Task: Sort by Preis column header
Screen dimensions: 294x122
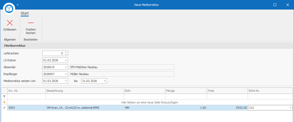Action: tap(227, 91)
